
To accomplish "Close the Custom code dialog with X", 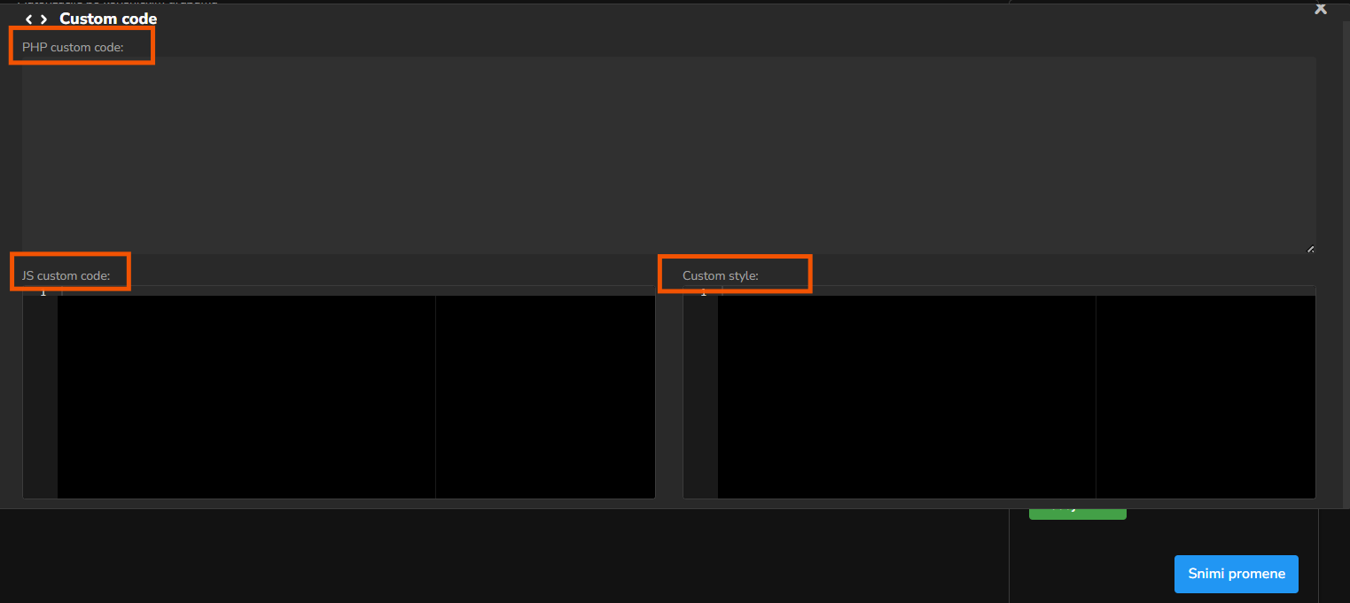I will [x=1320, y=9].
